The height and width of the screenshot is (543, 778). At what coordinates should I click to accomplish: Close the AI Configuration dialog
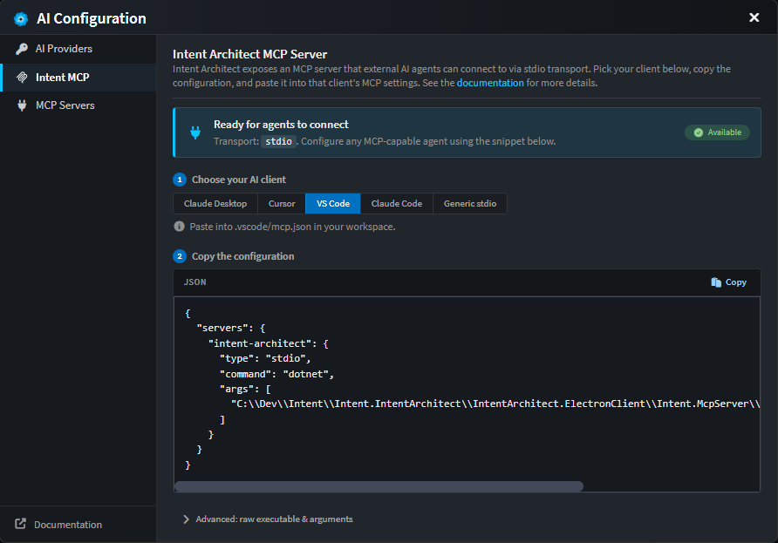click(754, 17)
